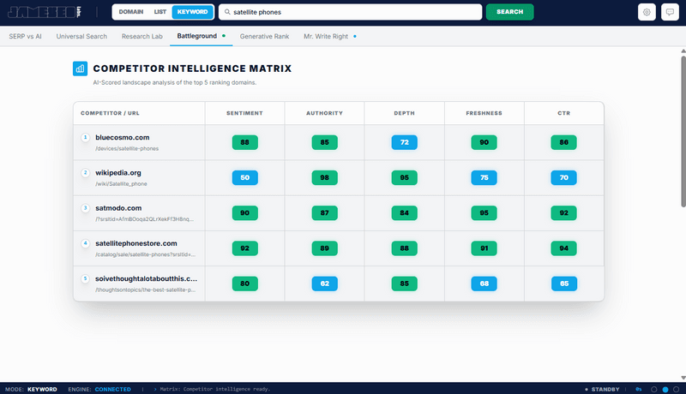The width and height of the screenshot is (686, 394).
Task: Click satellitephonestore.com authority score 89
Action: click(325, 248)
